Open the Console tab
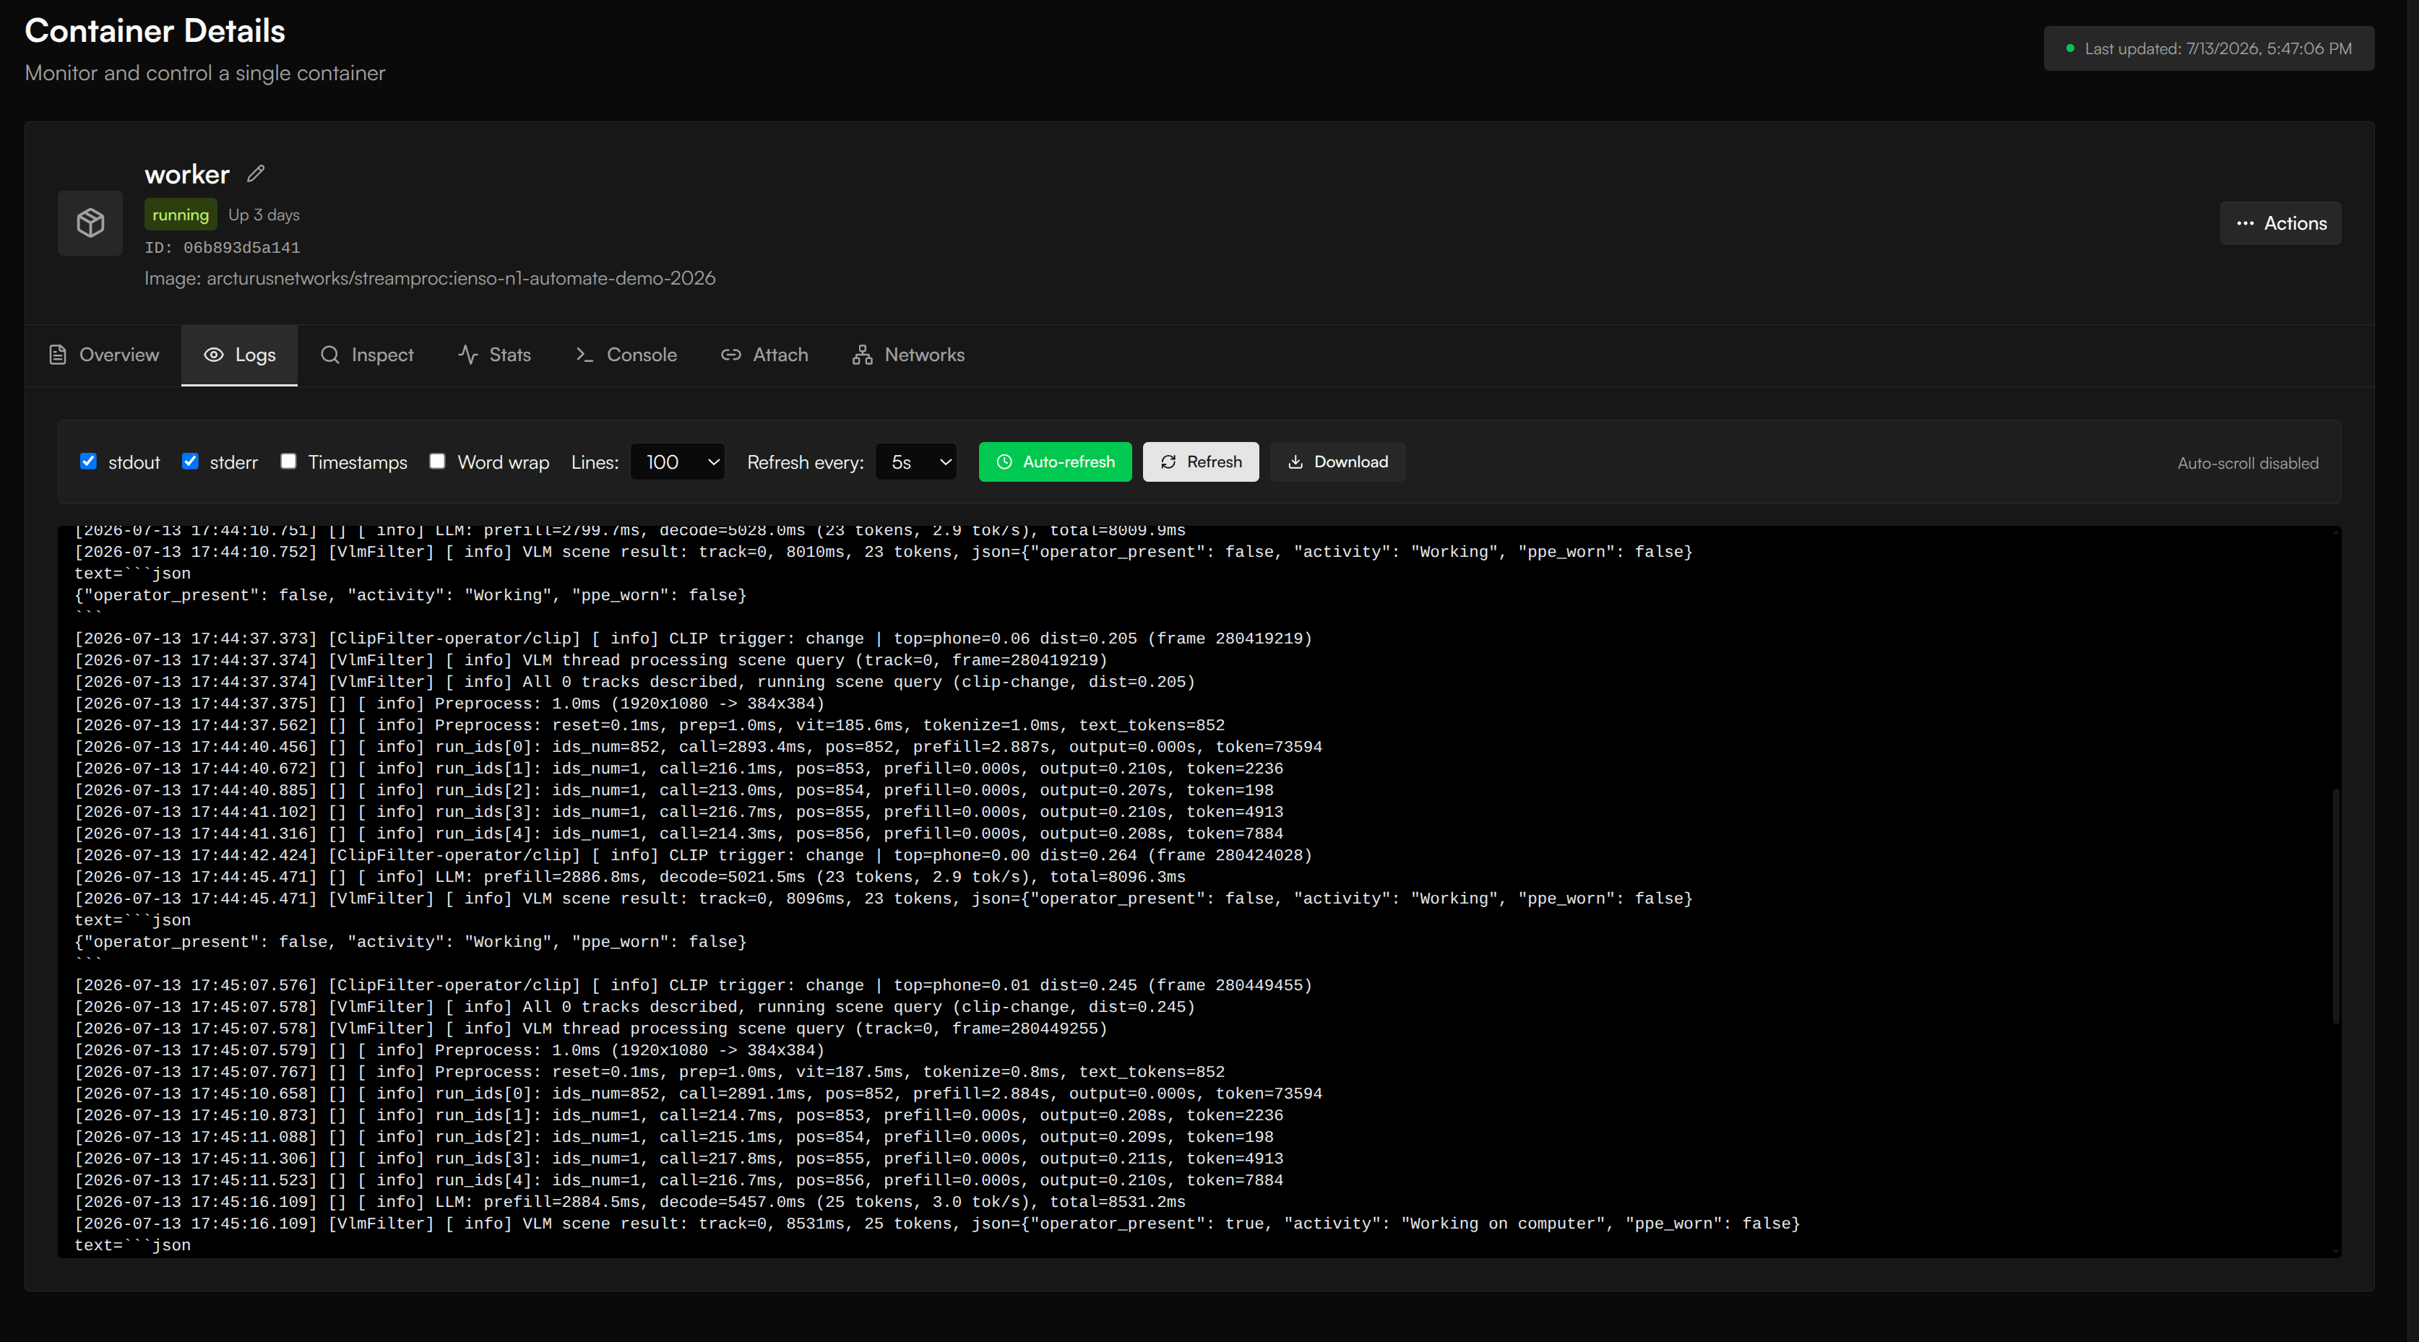2419x1342 pixels. tap(626, 355)
